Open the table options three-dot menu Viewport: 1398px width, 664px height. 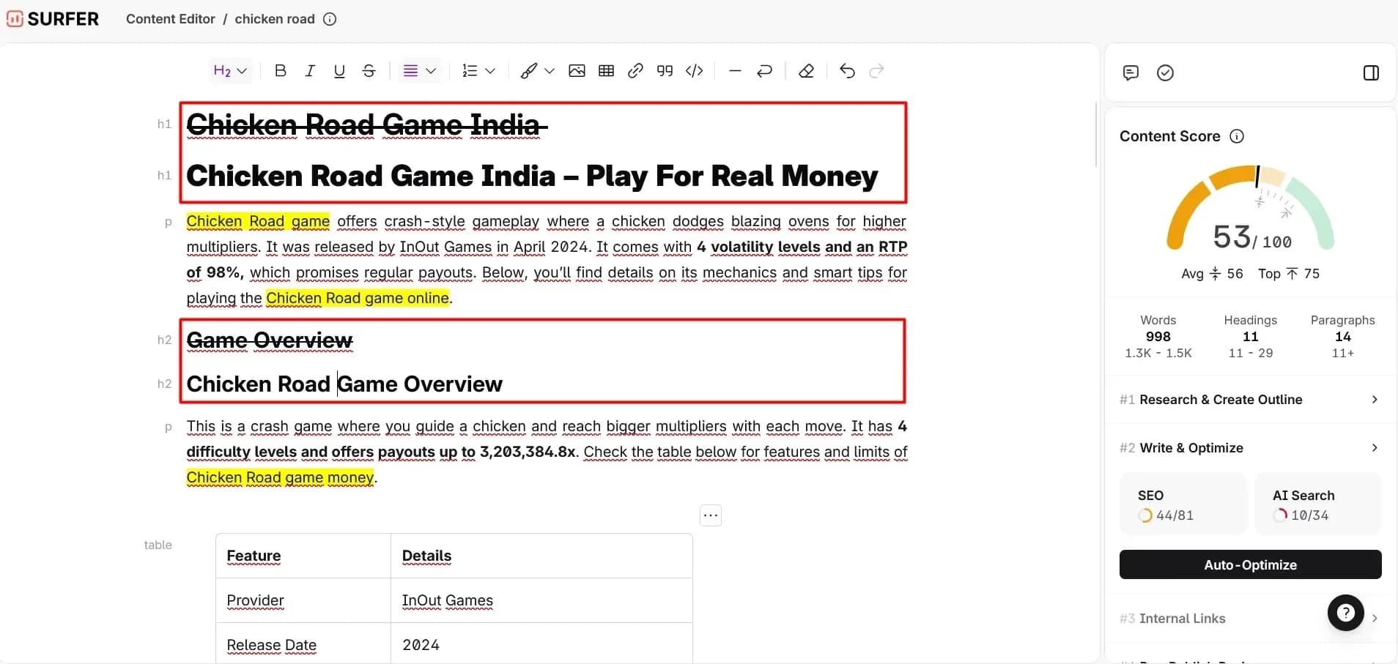pyautogui.click(x=711, y=515)
